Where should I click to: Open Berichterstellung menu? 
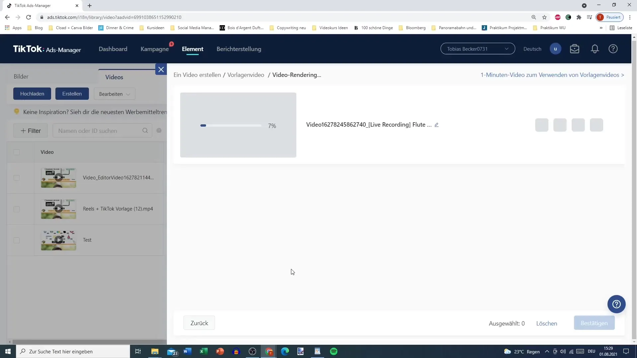[239, 49]
